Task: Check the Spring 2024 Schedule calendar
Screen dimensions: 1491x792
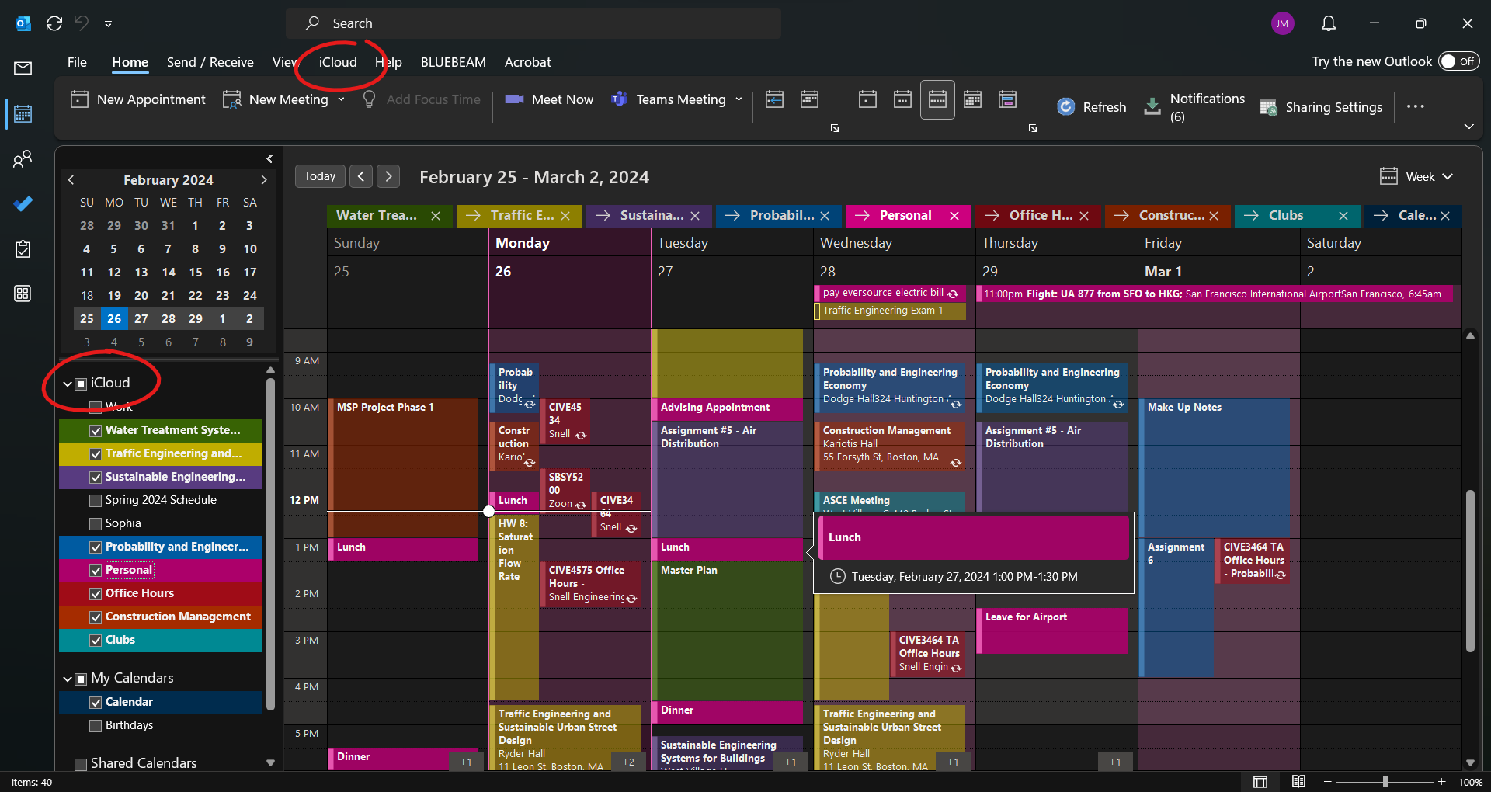Action: 96,500
